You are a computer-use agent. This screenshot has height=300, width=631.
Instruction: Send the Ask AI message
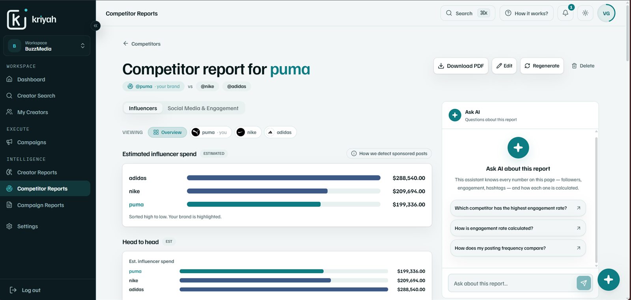(x=584, y=283)
